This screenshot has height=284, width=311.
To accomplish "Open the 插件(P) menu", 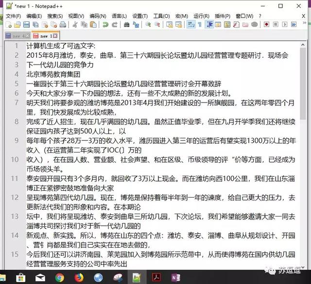I will [223, 16].
